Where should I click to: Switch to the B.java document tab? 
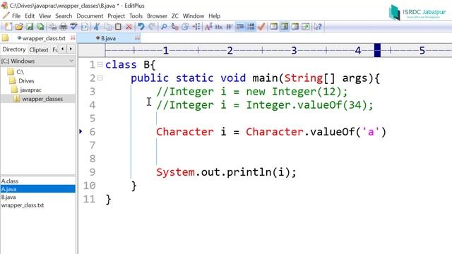click(108, 38)
